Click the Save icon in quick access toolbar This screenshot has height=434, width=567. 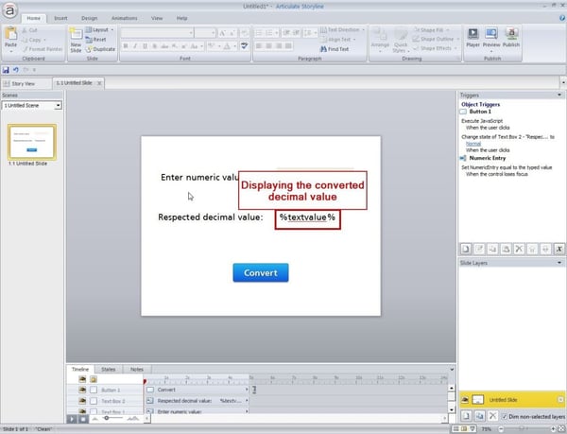tap(6, 70)
